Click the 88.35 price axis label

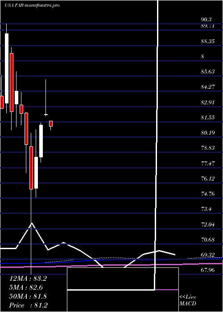click(x=208, y=41)
